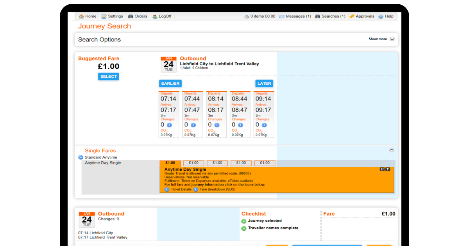Click the Searches icon
The width and height of the screenshot is (469, 246).
(318, 16)
